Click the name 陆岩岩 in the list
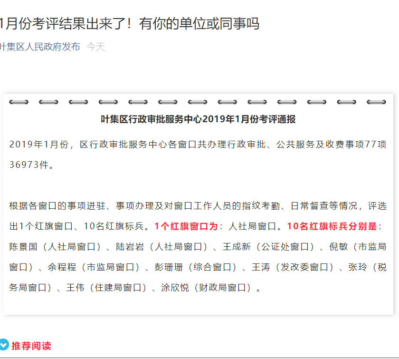This screenshot has width=399, height=359. [x=130, y=247]
